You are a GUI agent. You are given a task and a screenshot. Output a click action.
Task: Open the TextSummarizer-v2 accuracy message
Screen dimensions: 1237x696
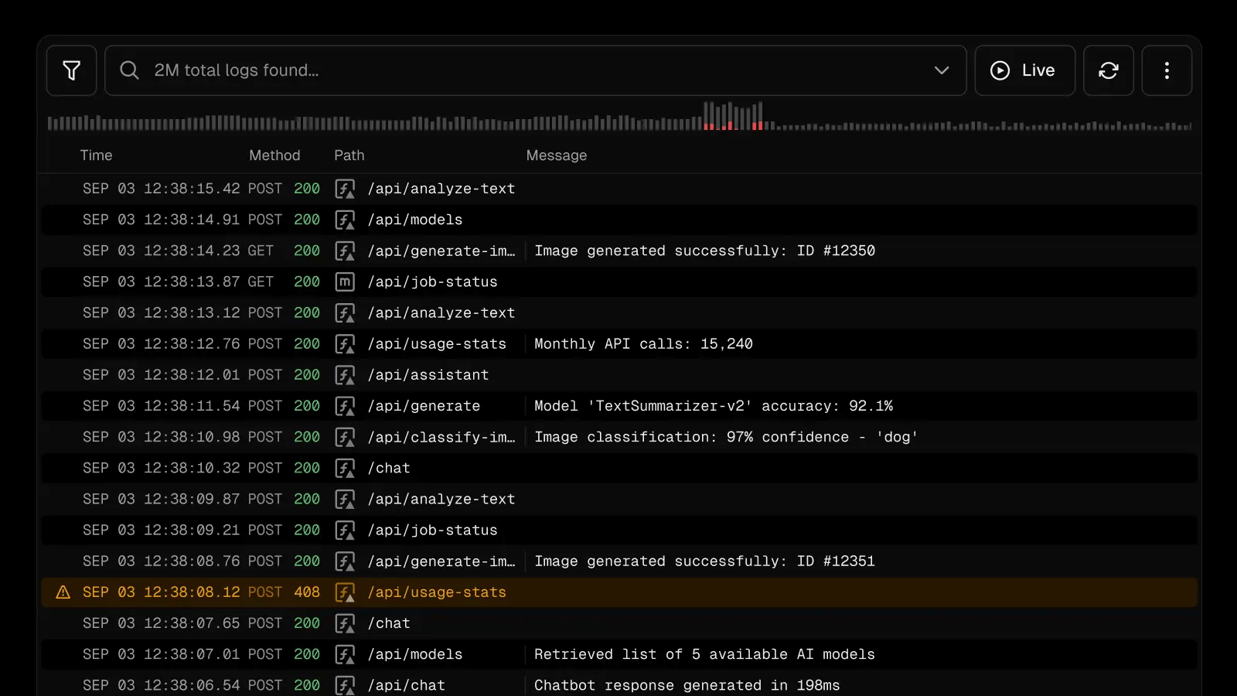point(714,406)
